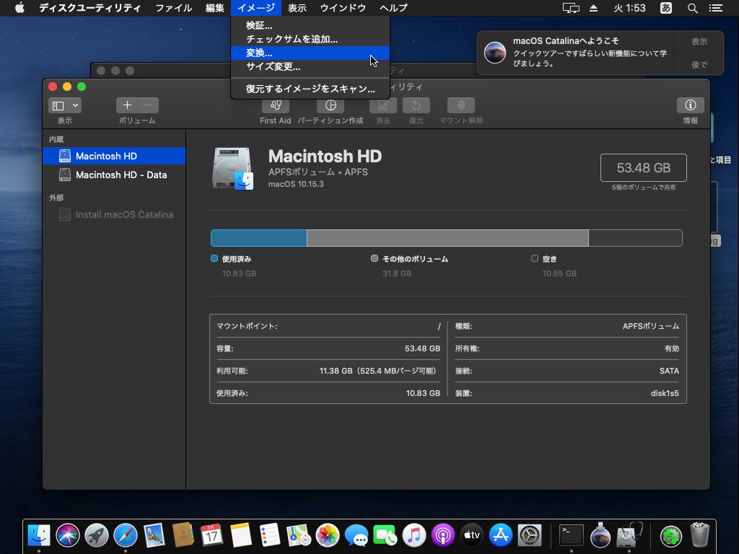The height and width of the screenshot is (554, 739).
Task: Click the Japanese input source あ icon
Action: tap(666, 8)
